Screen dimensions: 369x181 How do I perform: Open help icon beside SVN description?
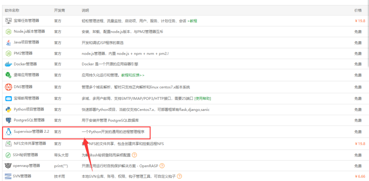(x=179, y=176)
